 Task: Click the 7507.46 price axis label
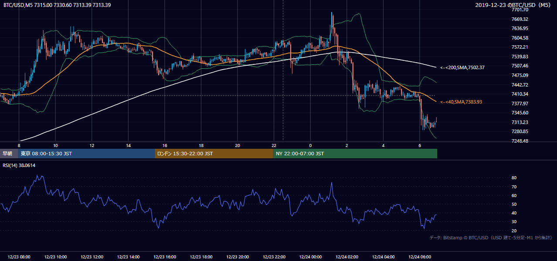click(520, 66)
